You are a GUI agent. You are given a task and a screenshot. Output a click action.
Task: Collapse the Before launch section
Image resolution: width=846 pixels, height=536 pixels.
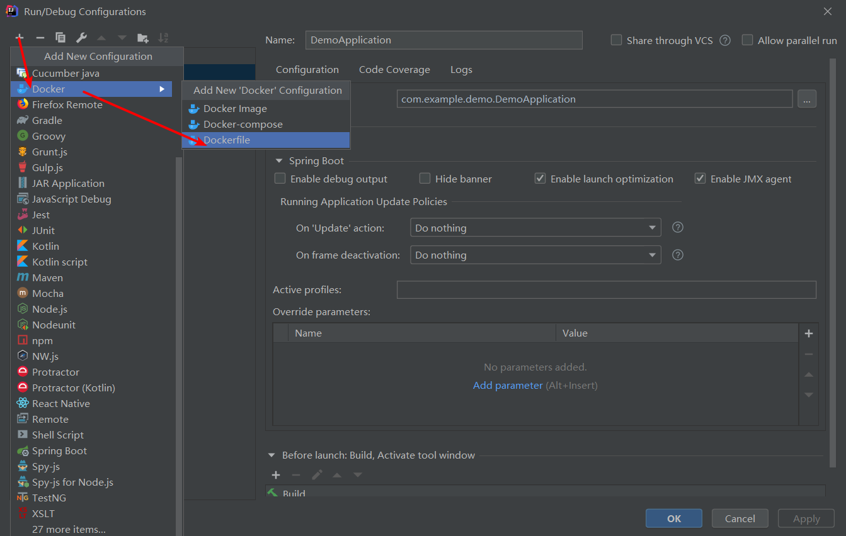tap(272, 455)
